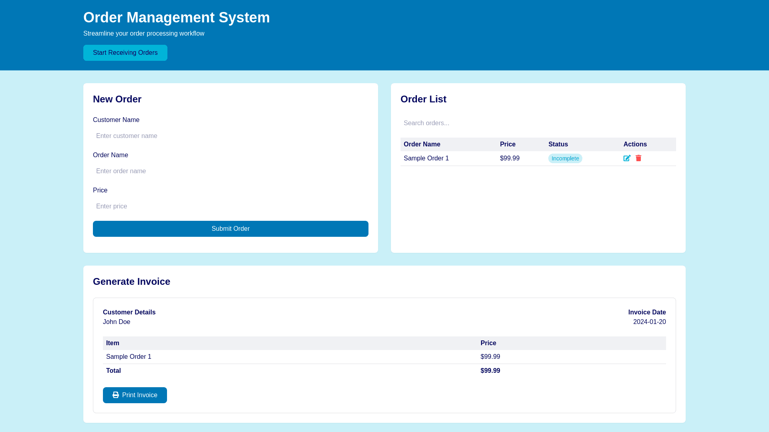
Task: Click the Actions column header
Action: pyautogui.click(x=635, y=144)
